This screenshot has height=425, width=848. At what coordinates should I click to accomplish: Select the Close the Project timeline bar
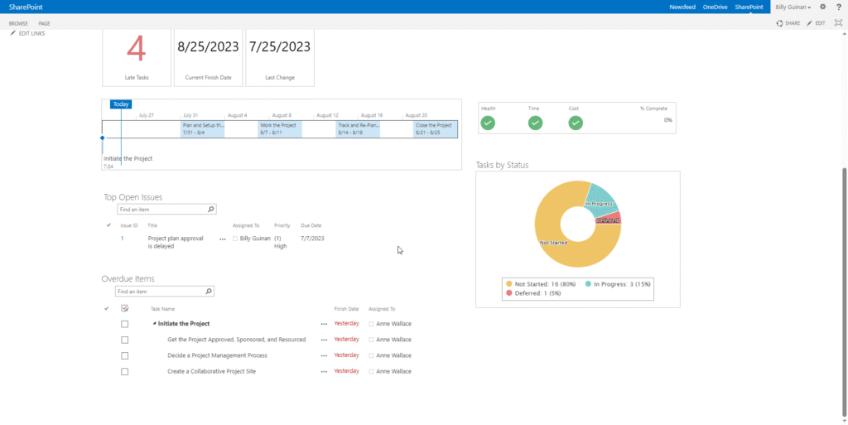coord(434,128)
